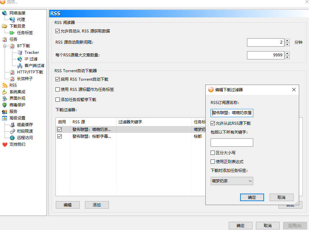Collapse the BT下载 tree node
This screenshot has height=230, width=309.
pyautogui.click(x=5, y=46)
